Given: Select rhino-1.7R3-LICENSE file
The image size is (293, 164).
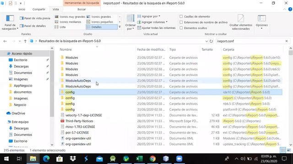Looking at the screenshot, I should 171,127.
